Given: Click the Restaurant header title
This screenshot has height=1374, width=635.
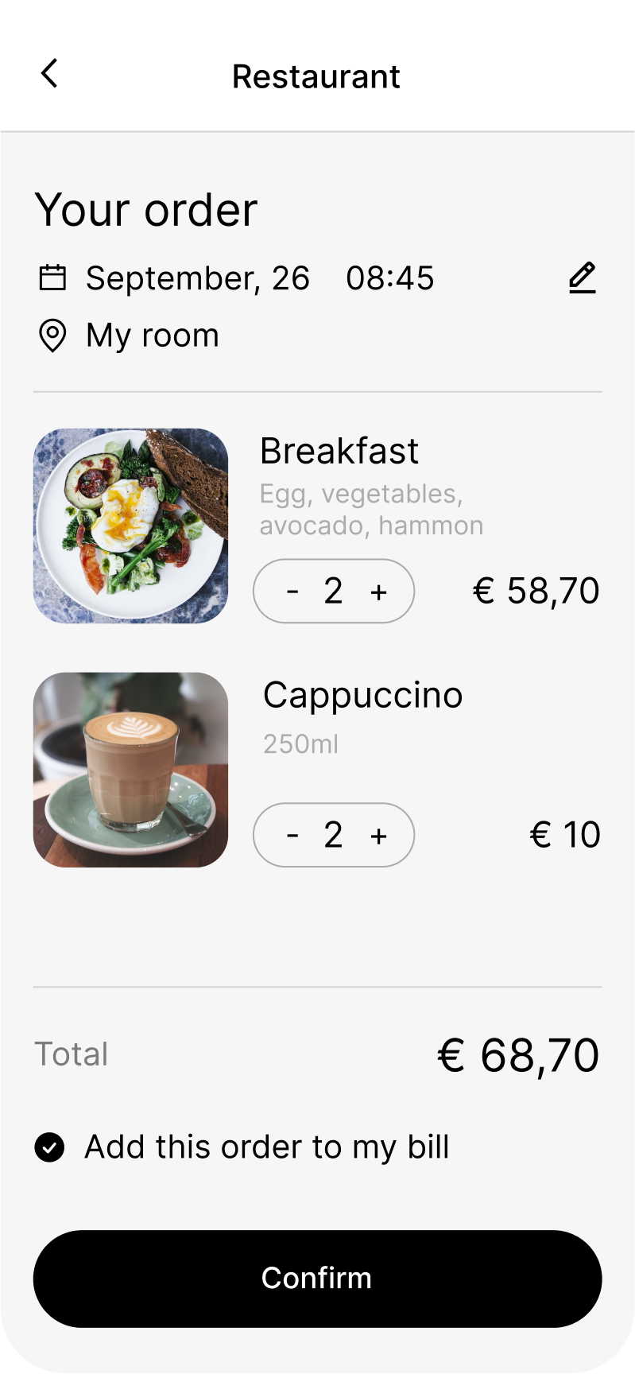Looking at the screenshot, I should click(x=316, y=76).
